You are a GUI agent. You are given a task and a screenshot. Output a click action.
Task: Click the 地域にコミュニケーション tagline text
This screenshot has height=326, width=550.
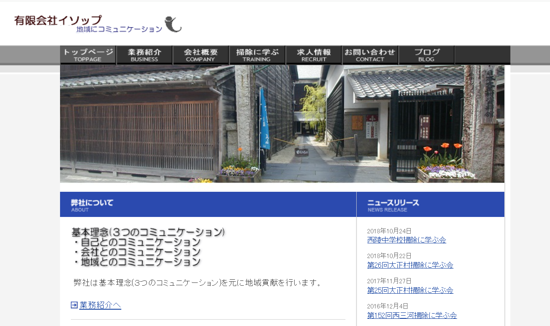[118, 29]
